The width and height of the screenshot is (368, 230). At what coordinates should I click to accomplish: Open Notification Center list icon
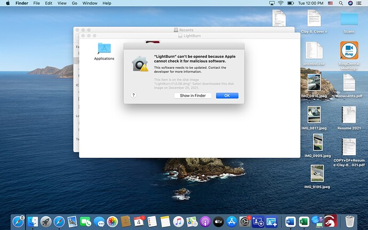pyautogui.click(x=359, y=3)
